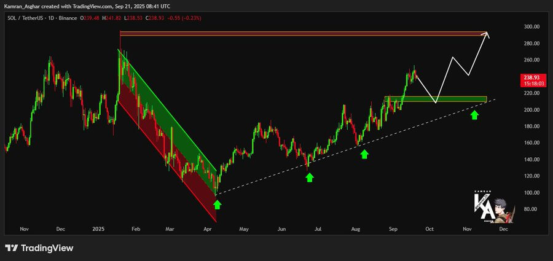The height and width of the screenshot is (261, 553).
Task: Click the 220.00 price axis label
Action: (531, 93)
